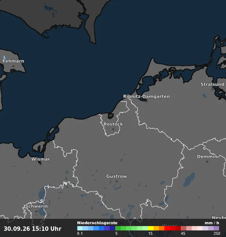Select the Ribnitz-Damgarten map label

pos(147,96)
